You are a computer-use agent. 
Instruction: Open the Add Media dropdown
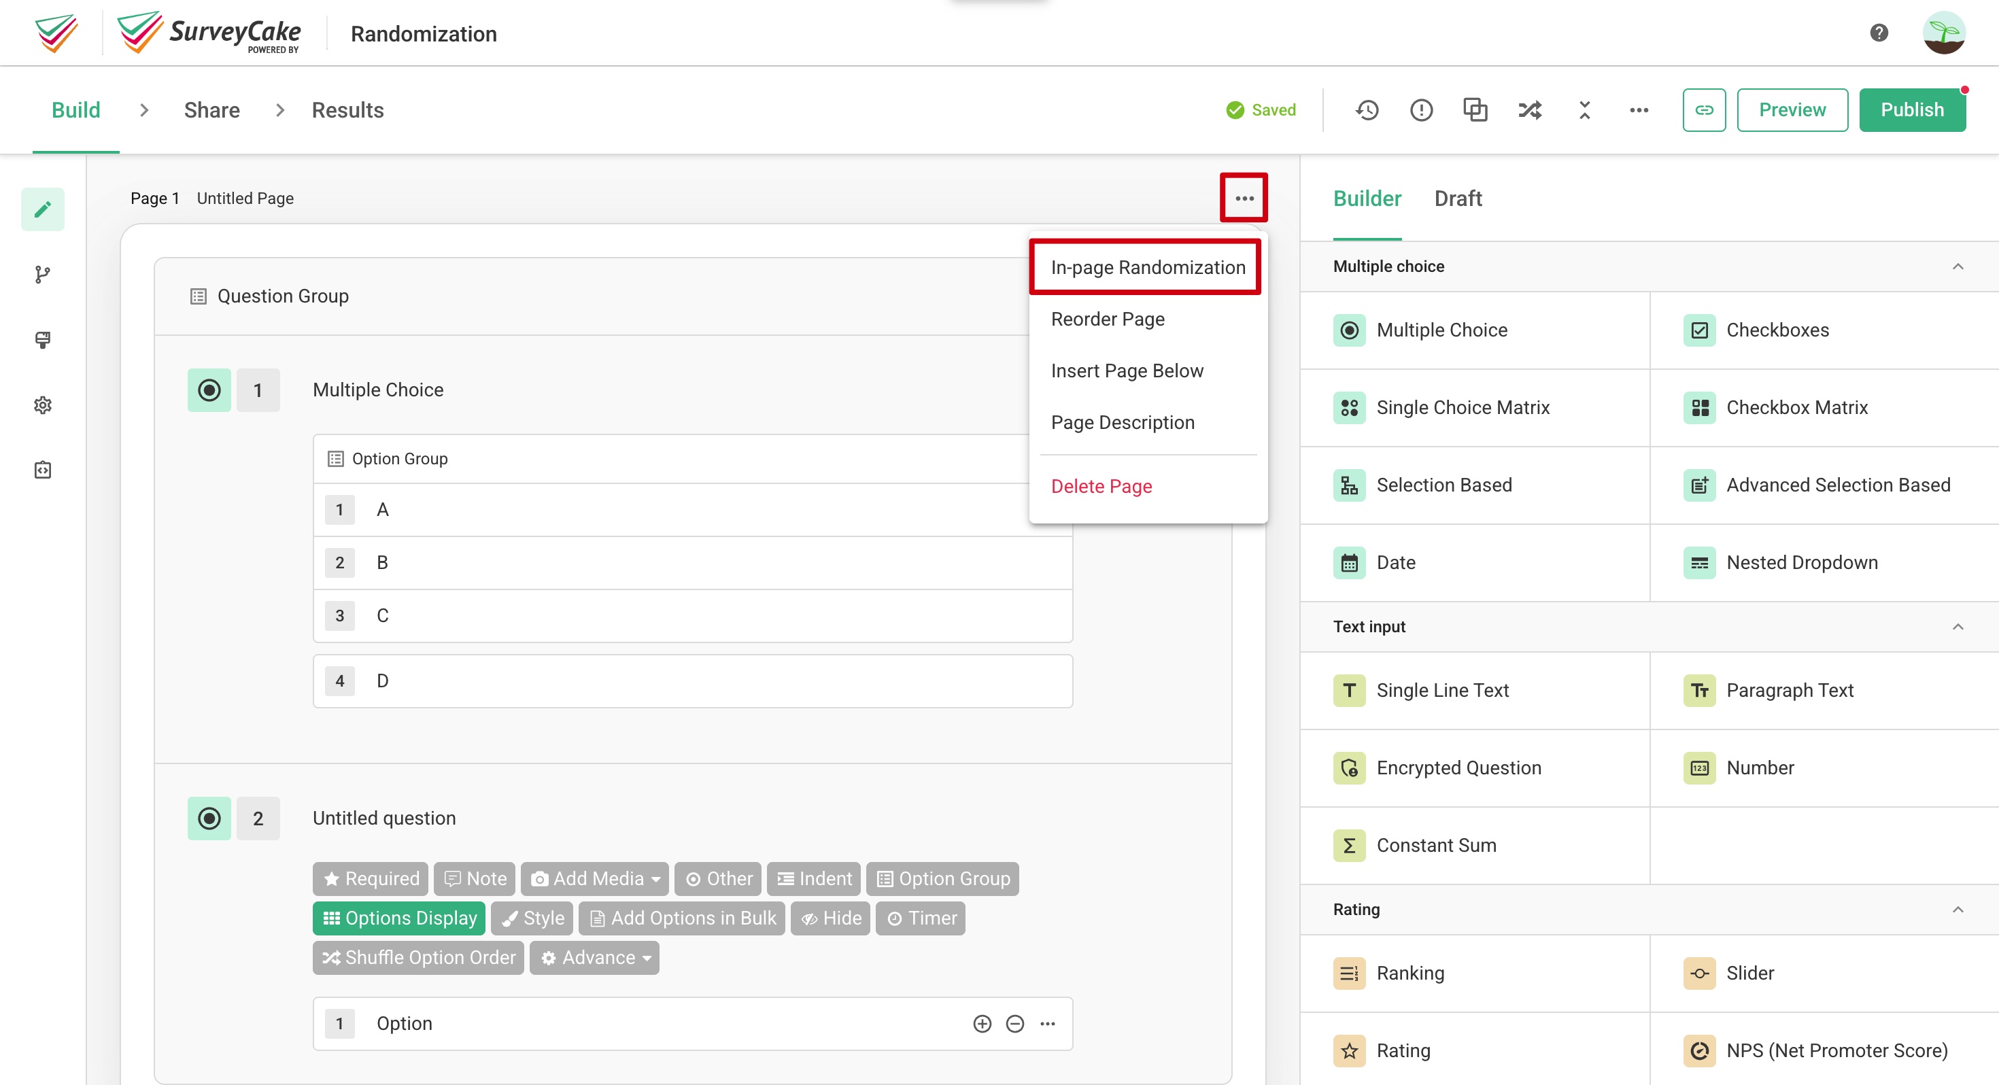click(x=594, y=878)
